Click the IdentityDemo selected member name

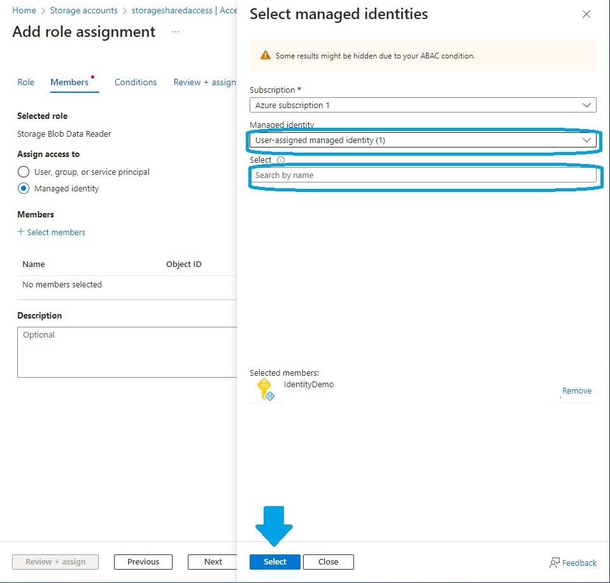click(x=308, y=385)
